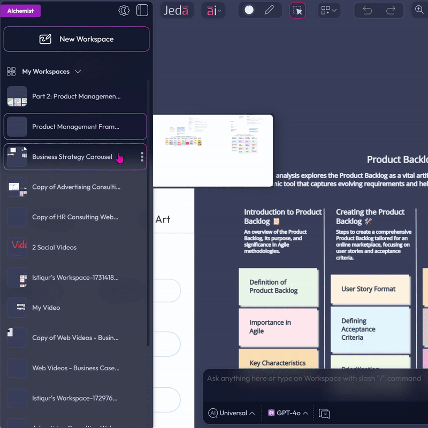
Task: Click the Alchemist badge
Action: [20, 10]
